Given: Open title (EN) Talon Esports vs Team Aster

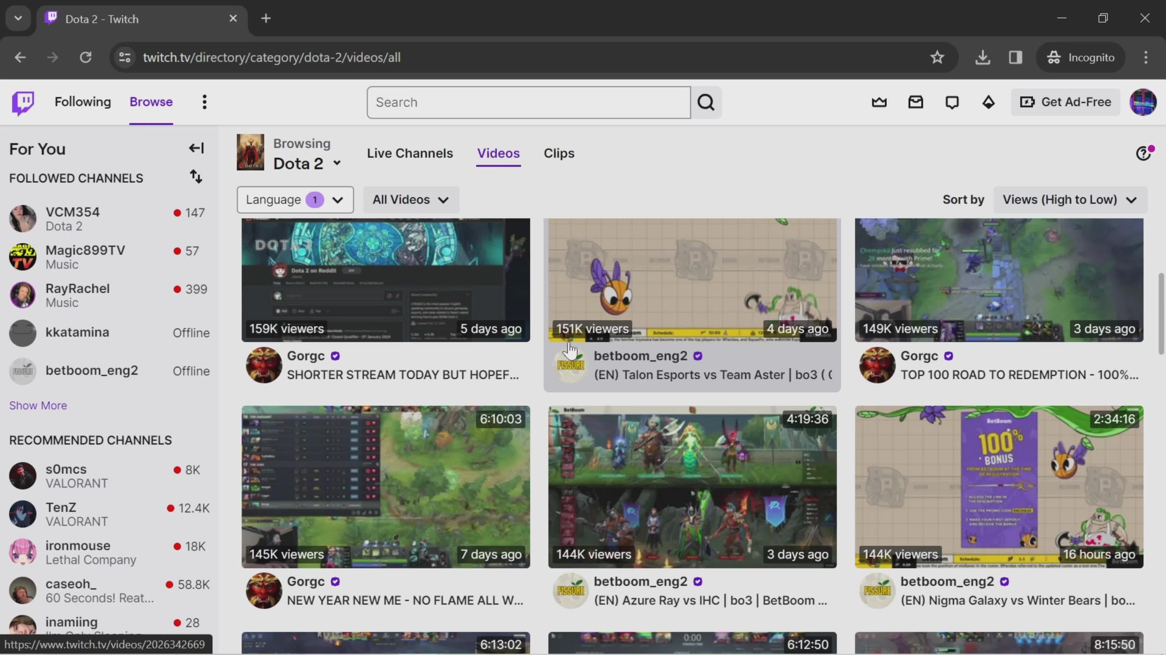Looking at the screenshot, I should coord(713,375).
